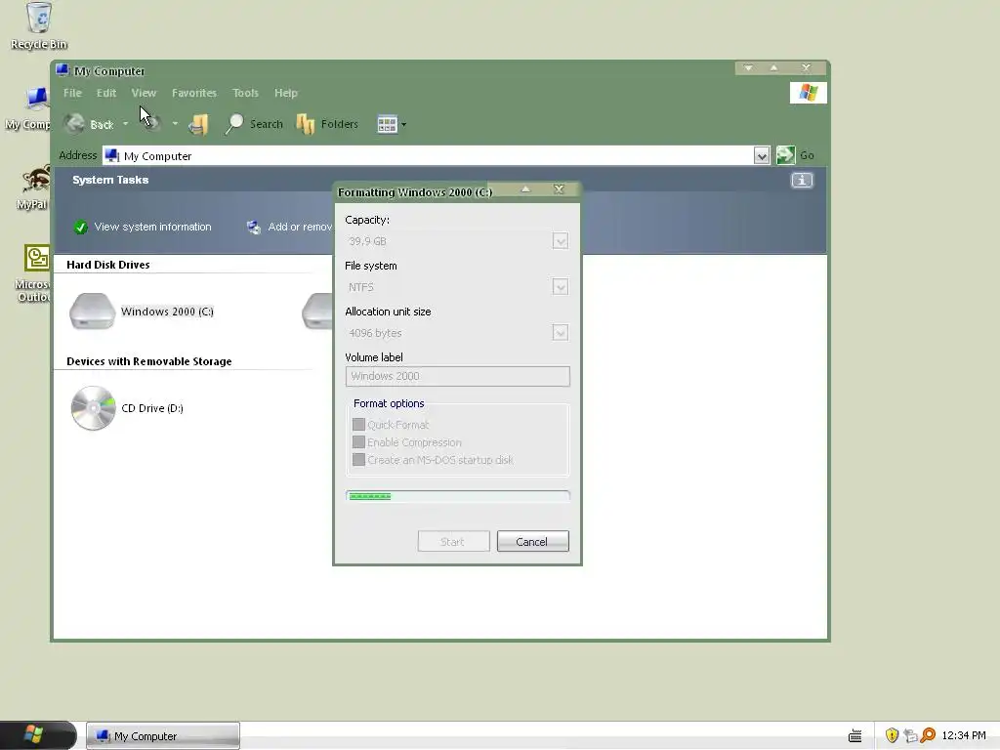Screen dimensions: 1000x750
Task: Open the Allocation unit size dropdown
Action: pyautogui.click(x=560, y=333)
